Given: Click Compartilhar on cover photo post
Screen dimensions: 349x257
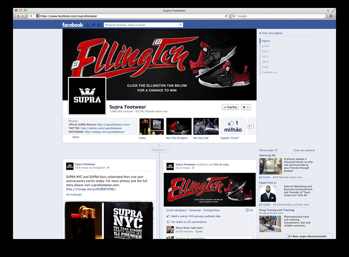Looking at the screenshot, I should coord(211,210).
